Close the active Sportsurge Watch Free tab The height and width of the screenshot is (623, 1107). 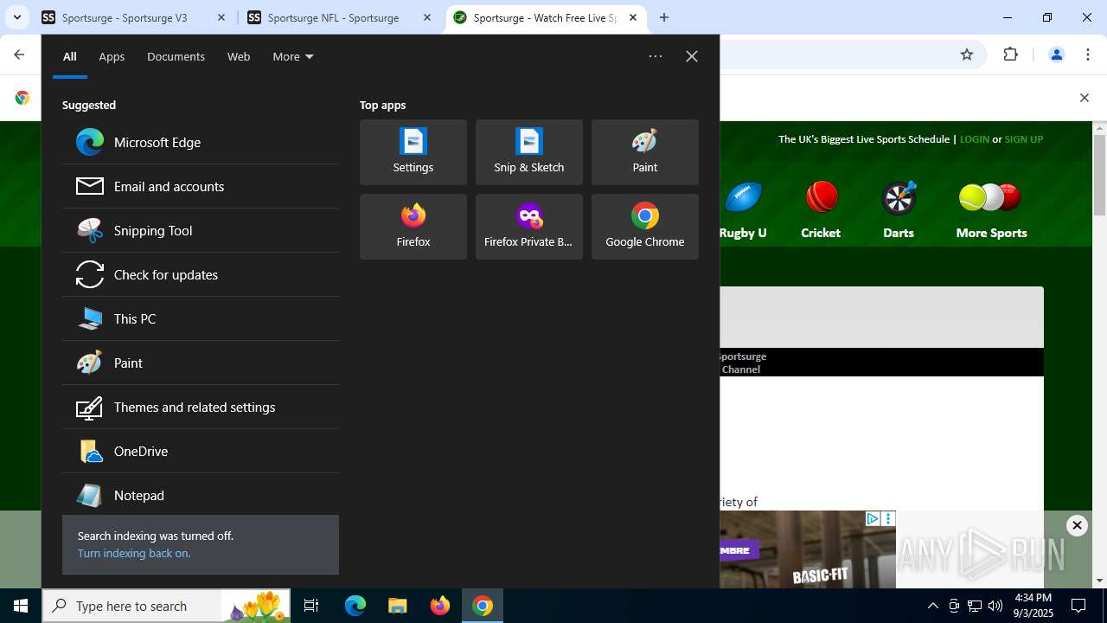[x=633, y=17]
